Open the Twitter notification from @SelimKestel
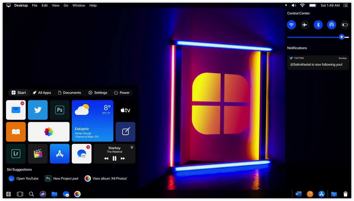The height and width of the screenshot is (201, 354). click(x=318, y=62)
